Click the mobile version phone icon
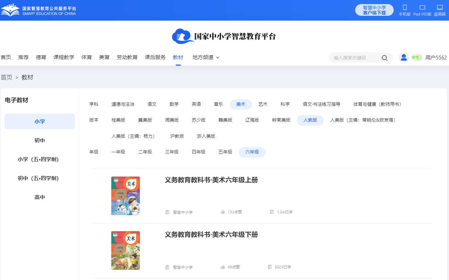The image size is (449, 280). (x=405, y=7)
